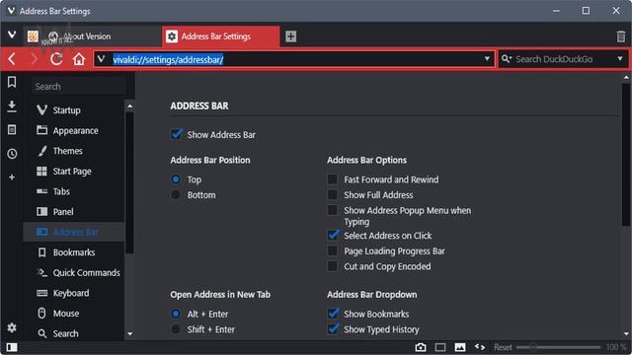Screen dimensions: 632x355
Task: Toggle tab tiling icon in status bar
Action: 440,347
